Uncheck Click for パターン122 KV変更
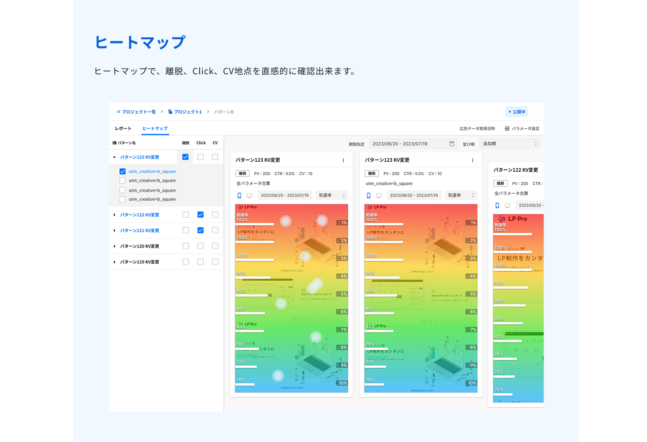 click(x=201, y=215)
